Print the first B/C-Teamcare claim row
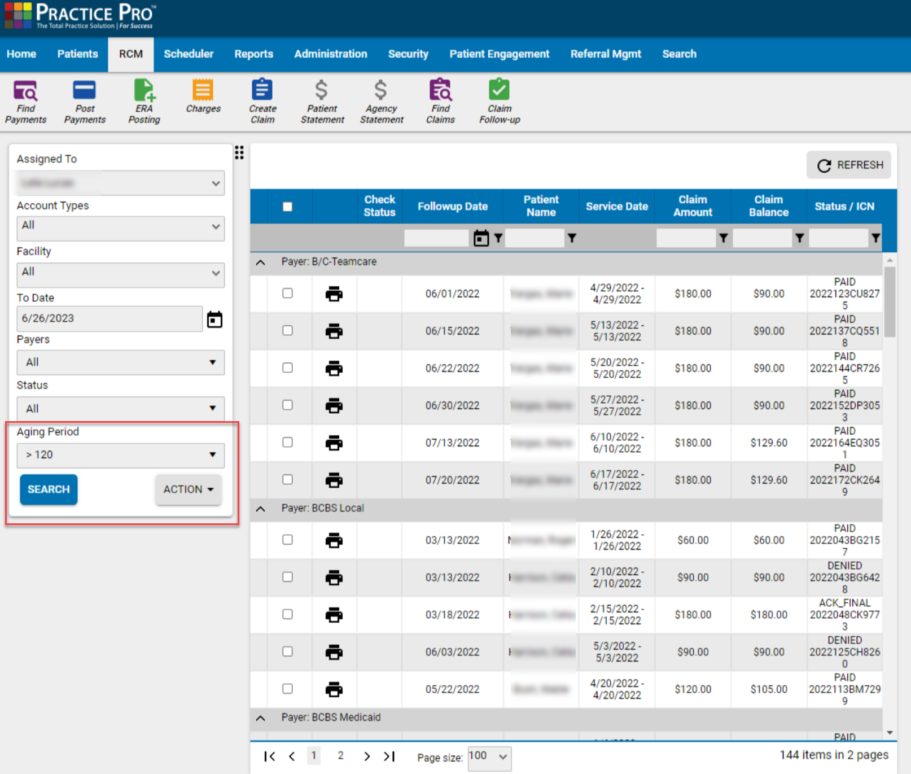The width and height of the screenshot is (911, 774). (x=334, y=294)
